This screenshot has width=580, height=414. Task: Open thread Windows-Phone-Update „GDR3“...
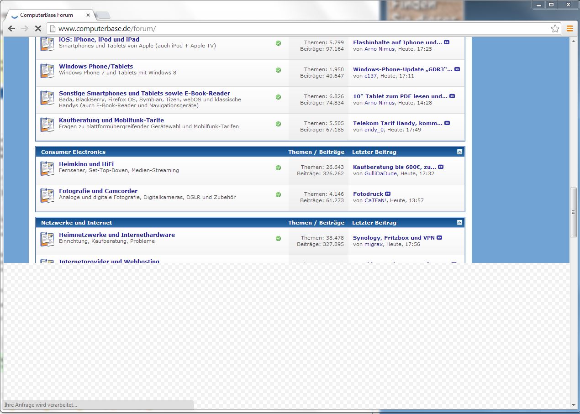[x=402, y=69]
